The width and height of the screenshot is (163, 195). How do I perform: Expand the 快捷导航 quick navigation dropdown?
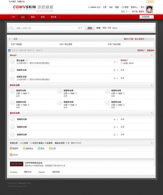tap(146, 17)
